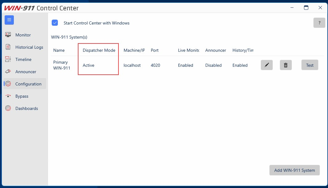Viewport: 328px width, 188px height.
Task: Open the Bypass page
Action: click(25, 96)
